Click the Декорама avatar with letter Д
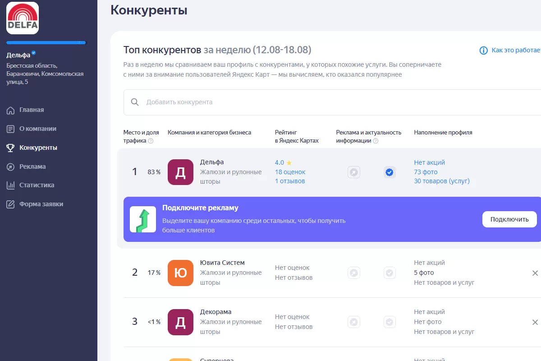 click(x=180, y=322)
